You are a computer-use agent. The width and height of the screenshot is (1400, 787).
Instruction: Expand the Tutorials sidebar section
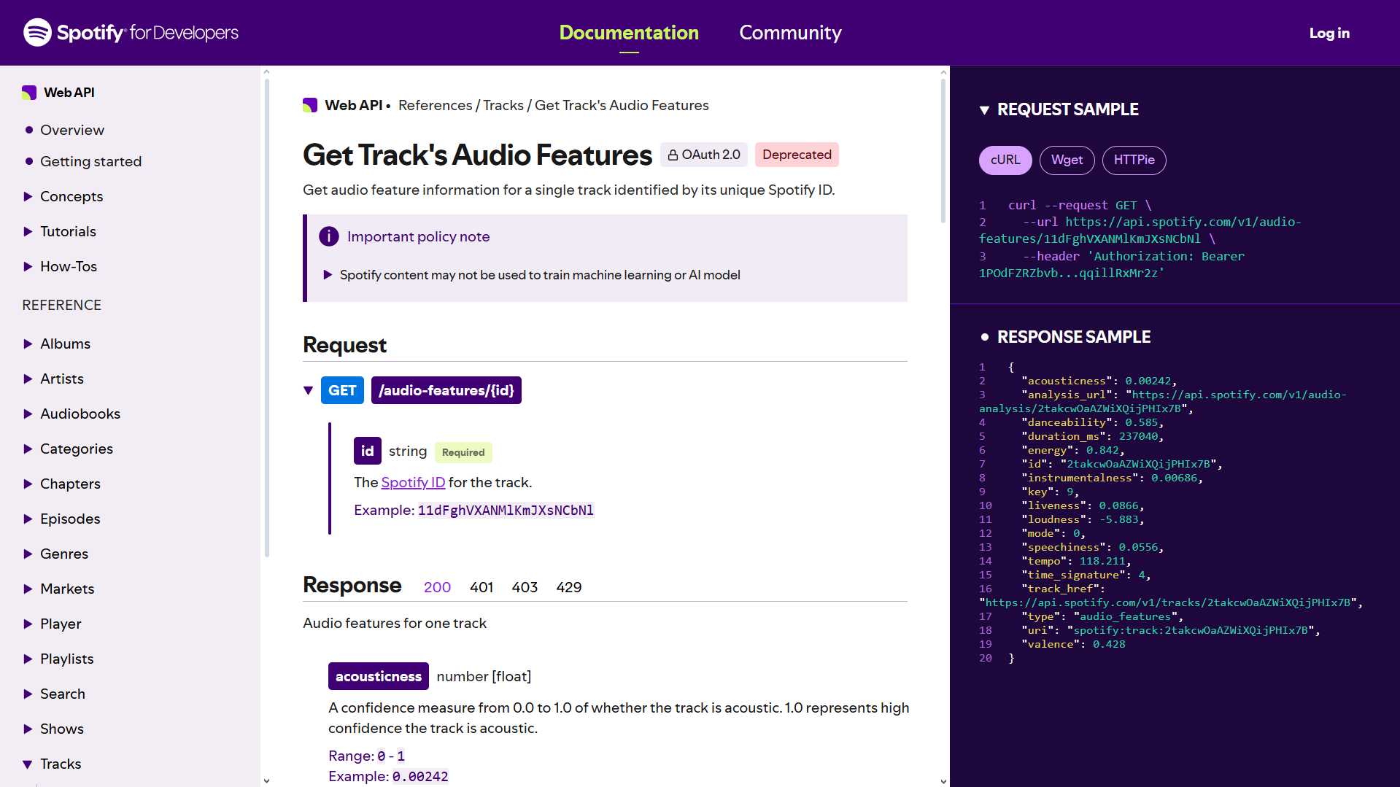tap(28, 231)
